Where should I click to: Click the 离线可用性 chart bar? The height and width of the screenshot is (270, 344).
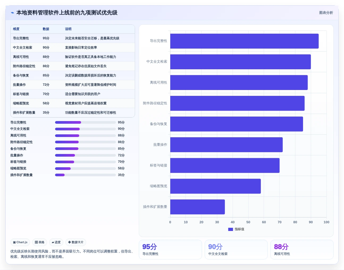(239, 83)
